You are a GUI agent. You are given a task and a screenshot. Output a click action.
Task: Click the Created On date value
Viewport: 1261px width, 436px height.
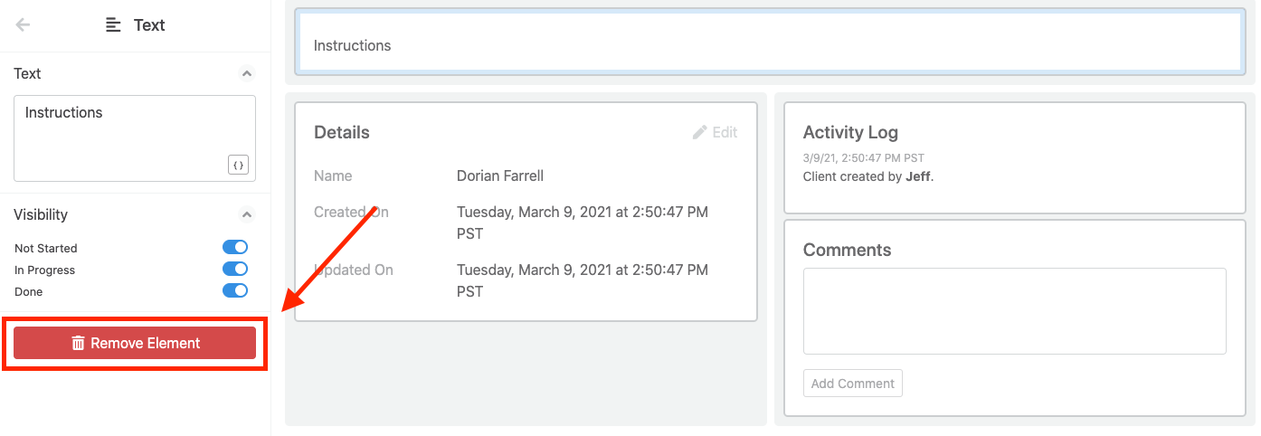[583, 223]
